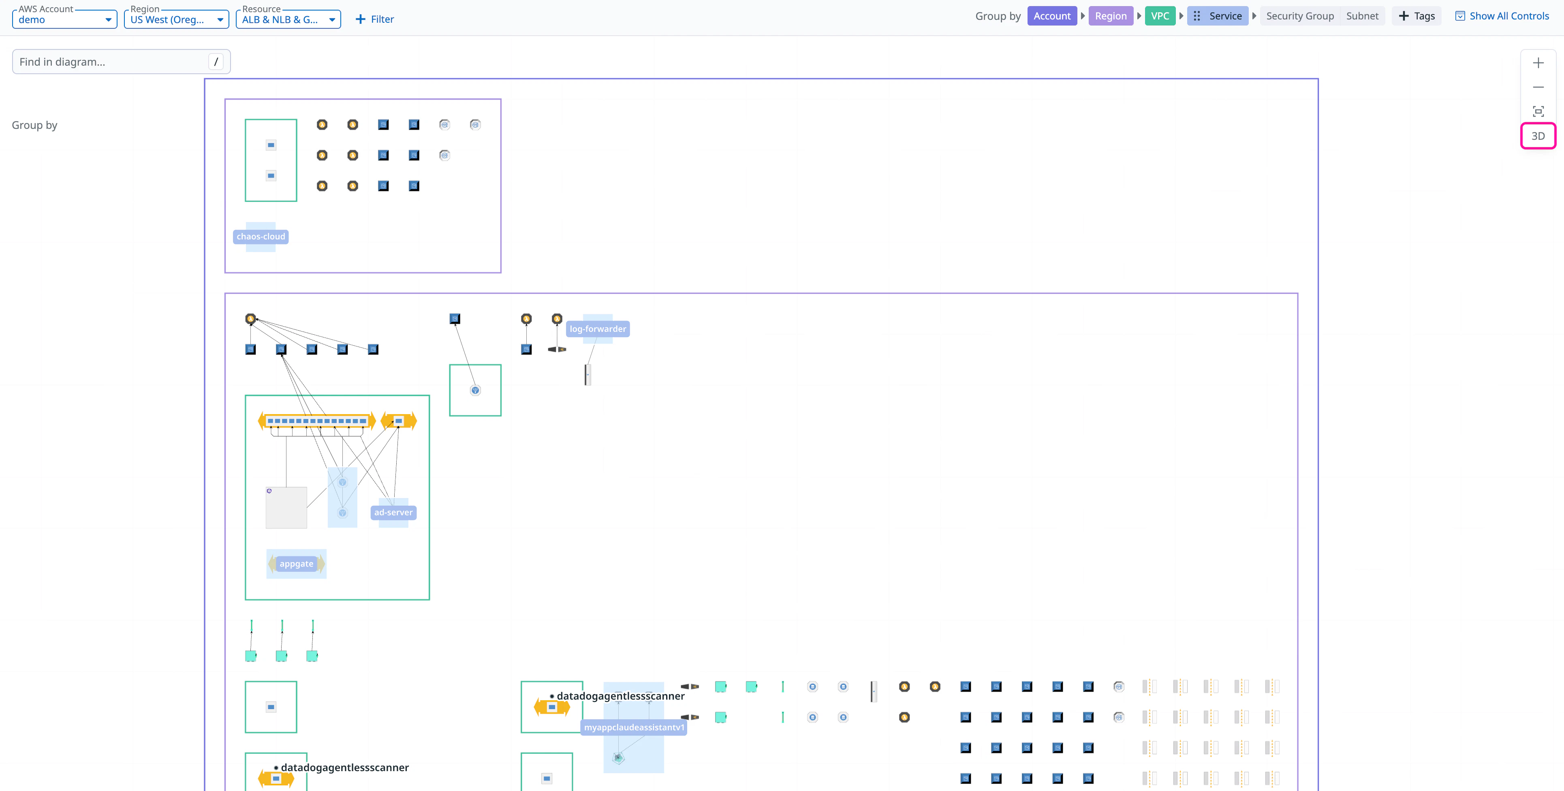Click the slash shortcut key icon

pos(216,62)
